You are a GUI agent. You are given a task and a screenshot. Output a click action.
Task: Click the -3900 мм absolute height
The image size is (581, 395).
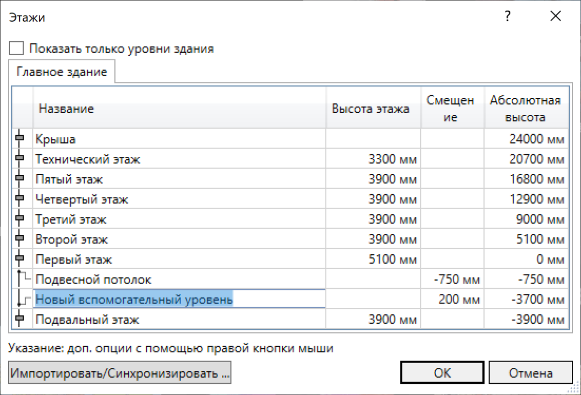point(526,319)
